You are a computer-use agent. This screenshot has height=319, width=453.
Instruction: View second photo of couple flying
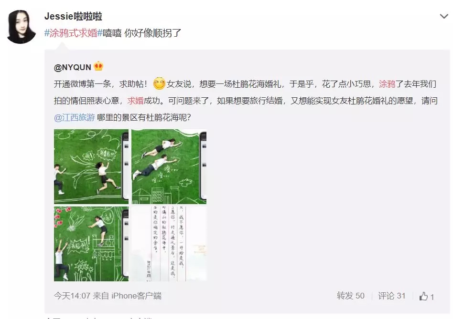coord(169,166)
